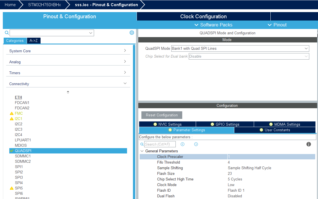This screenshot has width=318, height=199.
Task: Click the Reset Configuration button
Action: tap(162, 115)
